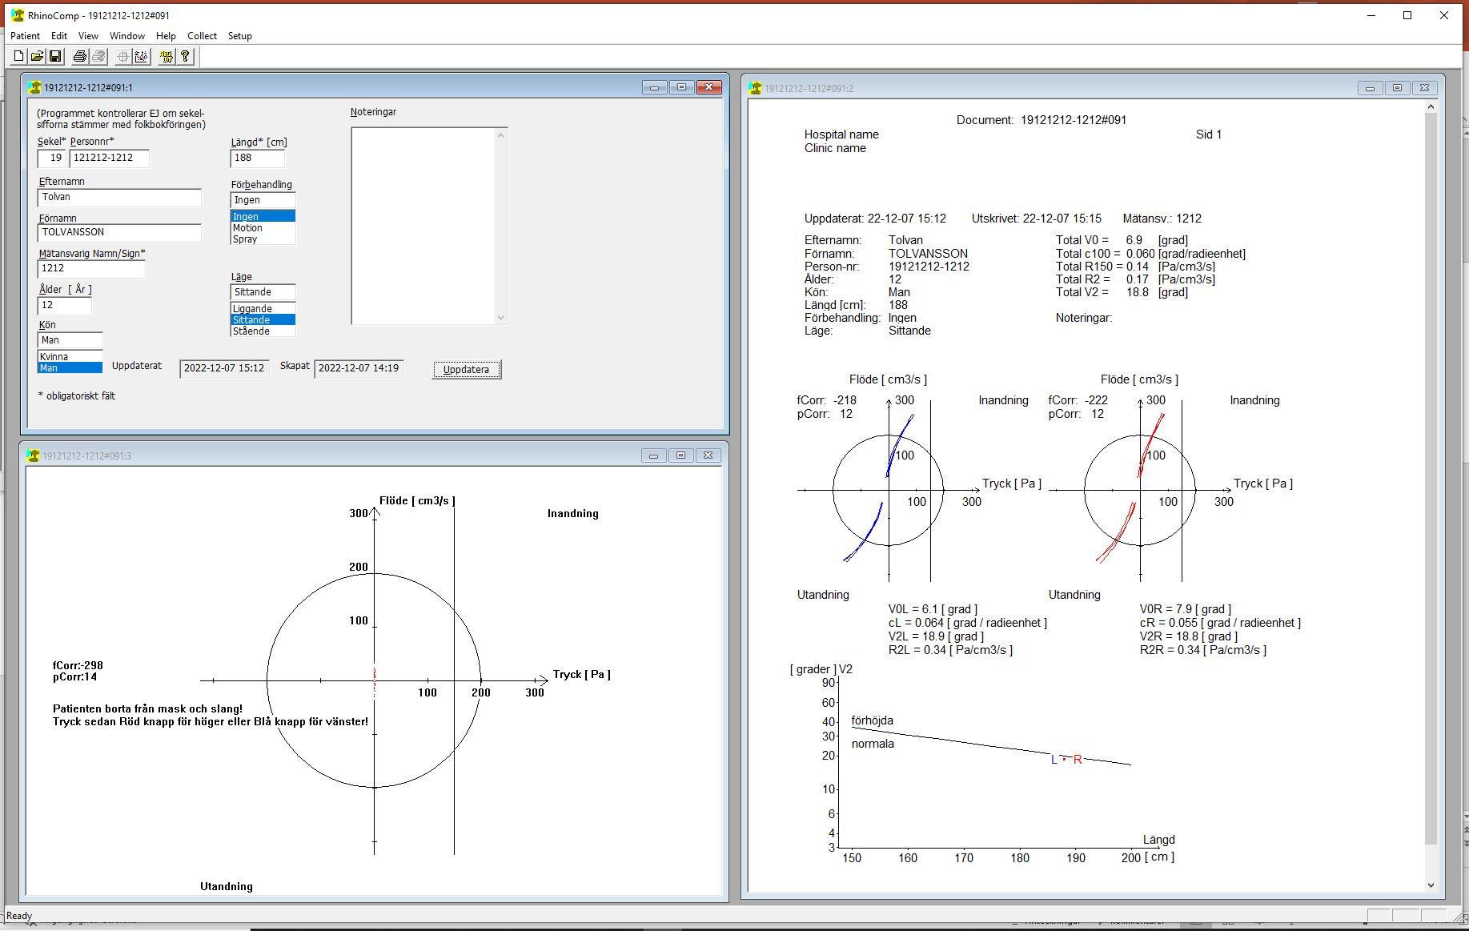Image resolution: width=1469 pixels, height=931 pixels.
Task: Click the New document toolbar icon
Action: click(x=18, y=56)
